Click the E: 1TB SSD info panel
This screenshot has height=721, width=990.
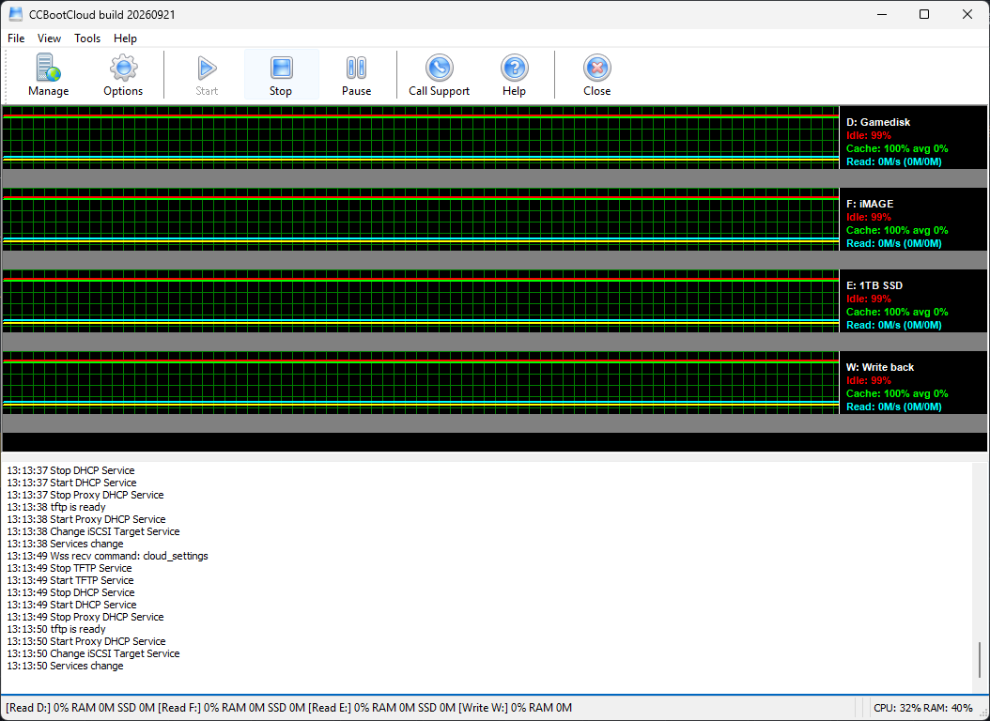913,301
